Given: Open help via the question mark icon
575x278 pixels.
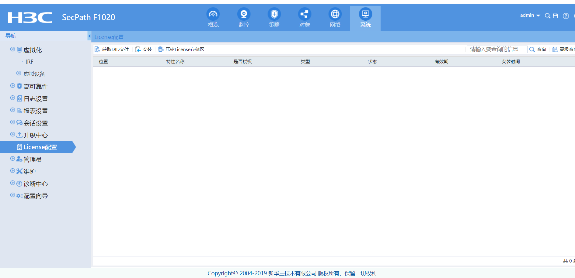Looking at the screenshot, I should pyautogui.click(x=566, y=16).
